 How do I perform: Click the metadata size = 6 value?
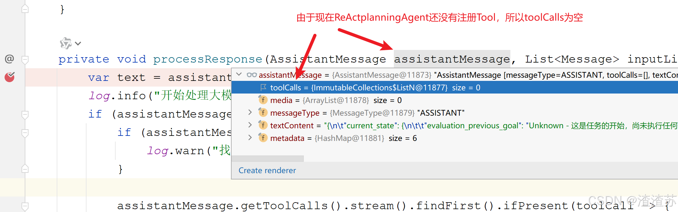pos(403,138)
